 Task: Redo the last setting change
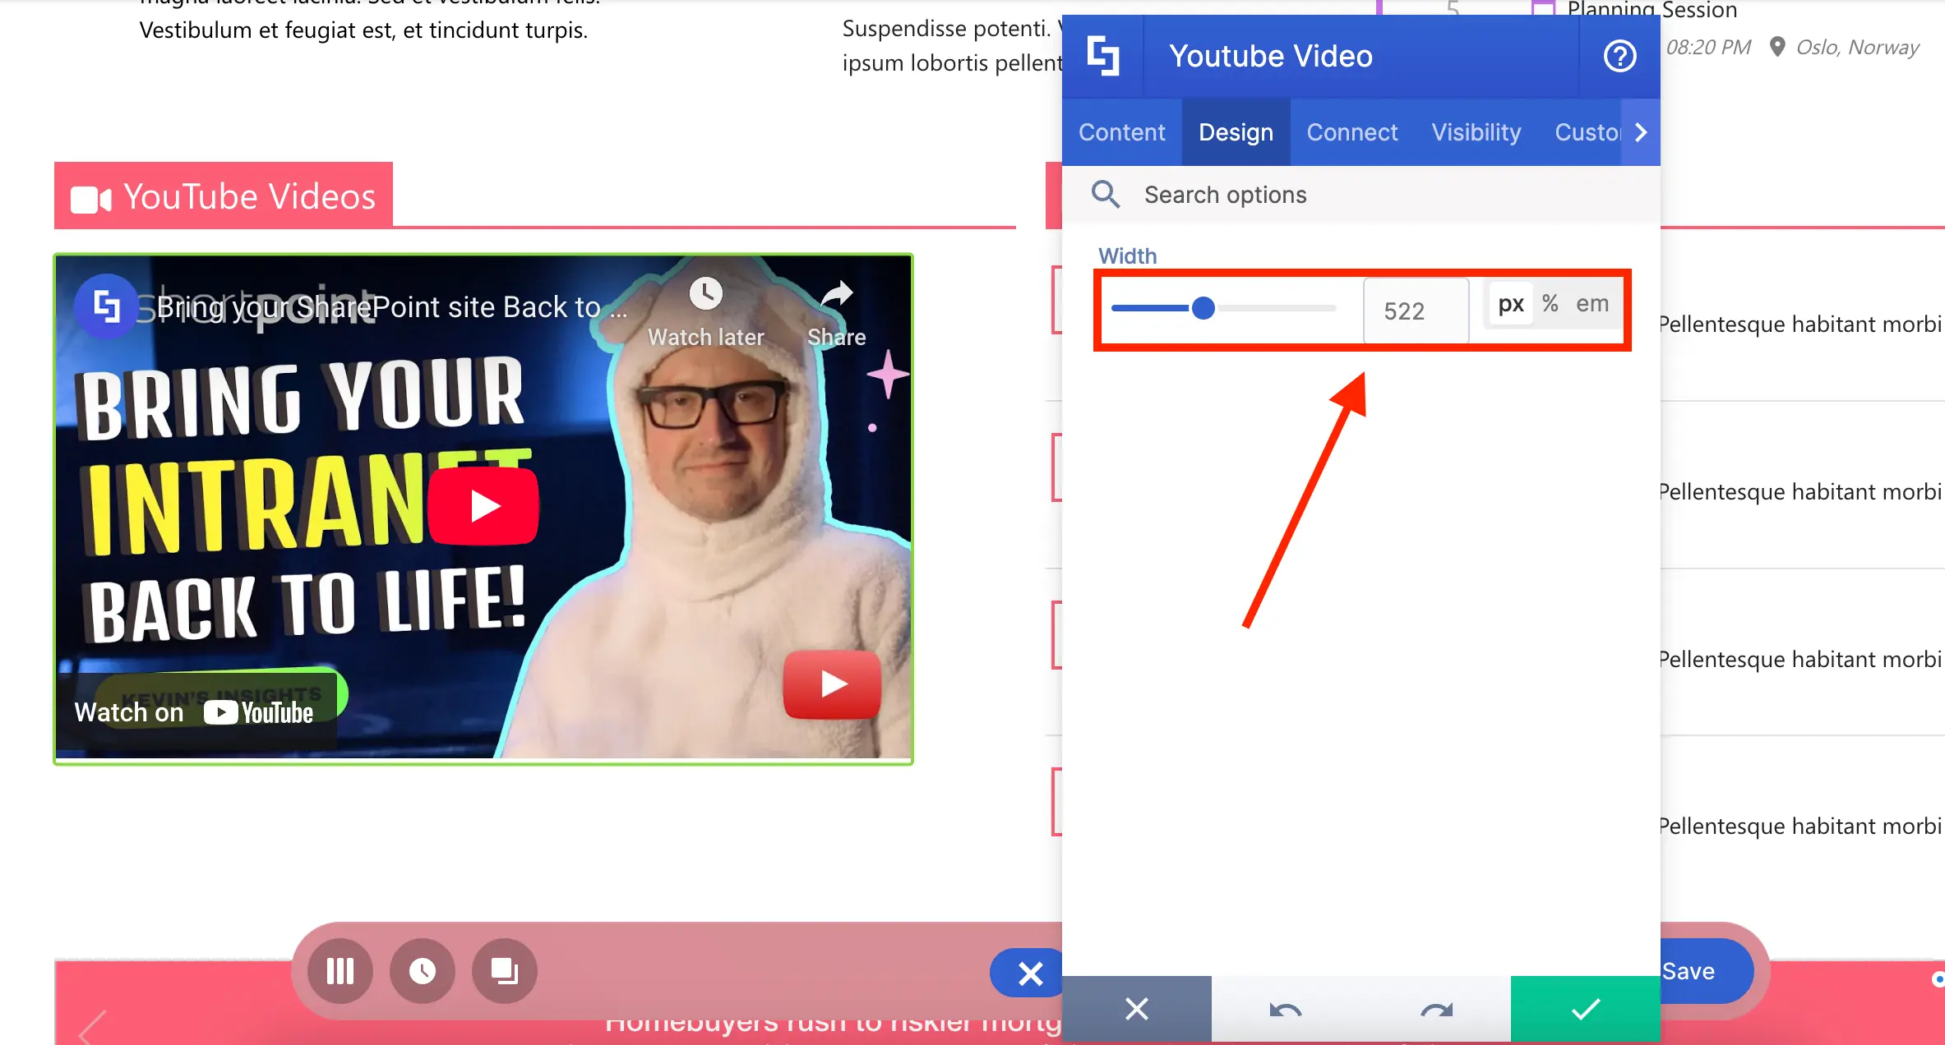(1436, 1010)
